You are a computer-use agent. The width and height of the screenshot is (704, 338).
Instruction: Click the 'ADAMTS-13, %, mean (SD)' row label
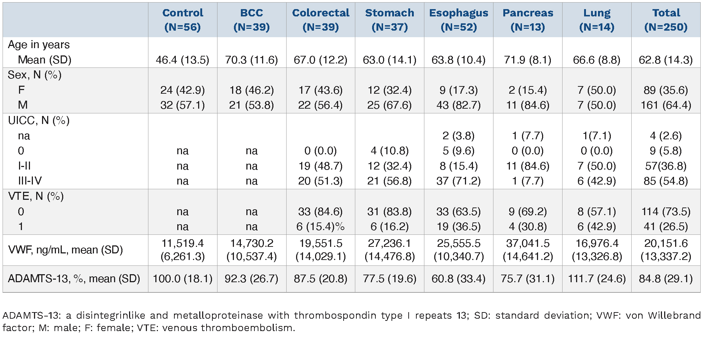pyautogui.click(x=74, y=279)
